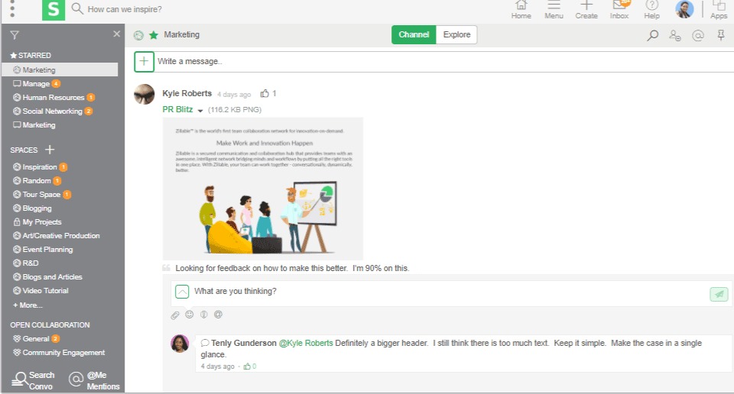This screenshot has width=734, height=394.
Task: Open Tour Space
Action: [41, 195]
